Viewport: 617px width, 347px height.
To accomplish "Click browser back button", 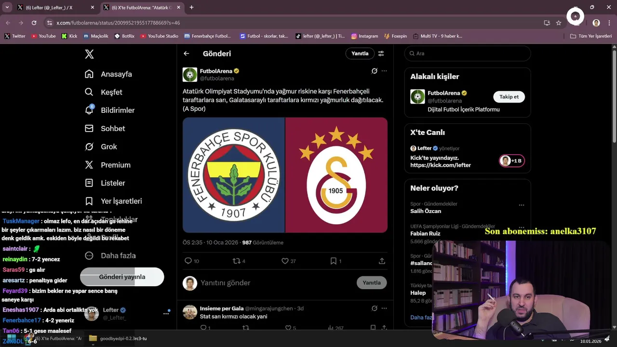I will pyautogui.click(x=8, y=23).
